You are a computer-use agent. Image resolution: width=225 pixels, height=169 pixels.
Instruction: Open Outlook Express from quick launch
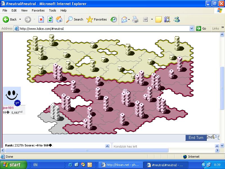[76, 164]
